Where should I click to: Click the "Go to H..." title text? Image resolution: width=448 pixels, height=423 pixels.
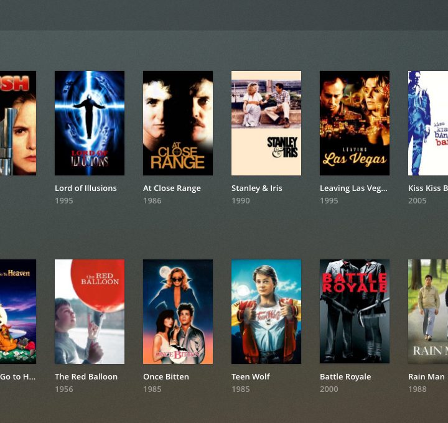(17, 377)
